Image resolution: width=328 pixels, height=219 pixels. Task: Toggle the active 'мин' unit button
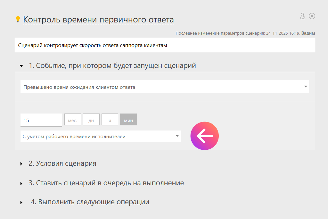pos(128,120)
